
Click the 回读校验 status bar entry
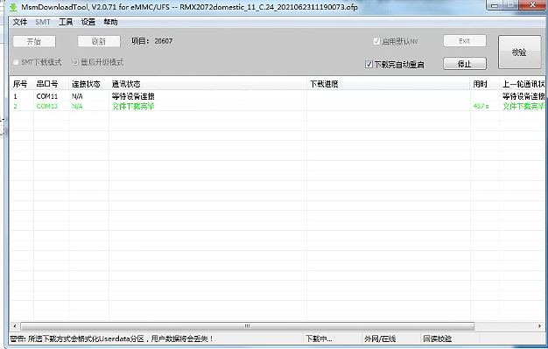(437, 339)
